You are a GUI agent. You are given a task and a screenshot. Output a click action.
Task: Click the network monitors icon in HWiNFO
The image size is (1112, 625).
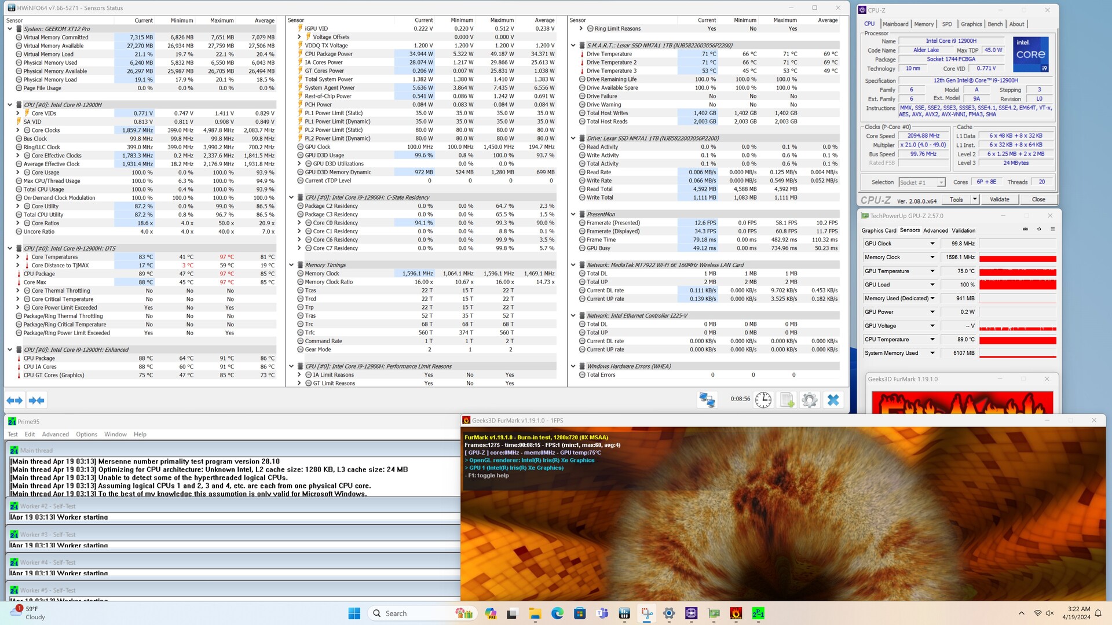tap(707, 400)
